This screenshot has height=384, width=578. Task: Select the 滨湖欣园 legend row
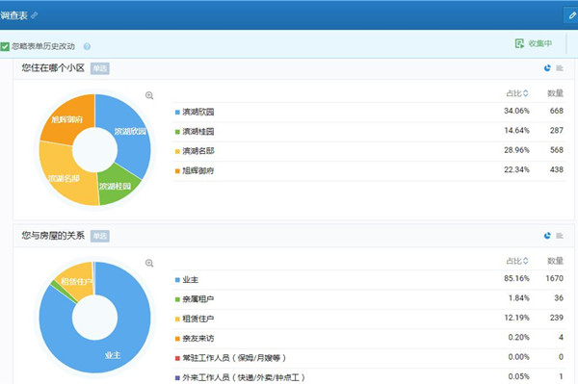(369, 112)
